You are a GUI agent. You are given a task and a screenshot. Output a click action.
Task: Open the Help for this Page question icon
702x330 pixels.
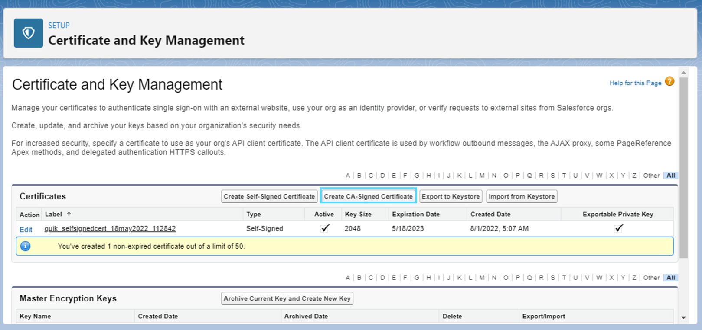[669, 81]
